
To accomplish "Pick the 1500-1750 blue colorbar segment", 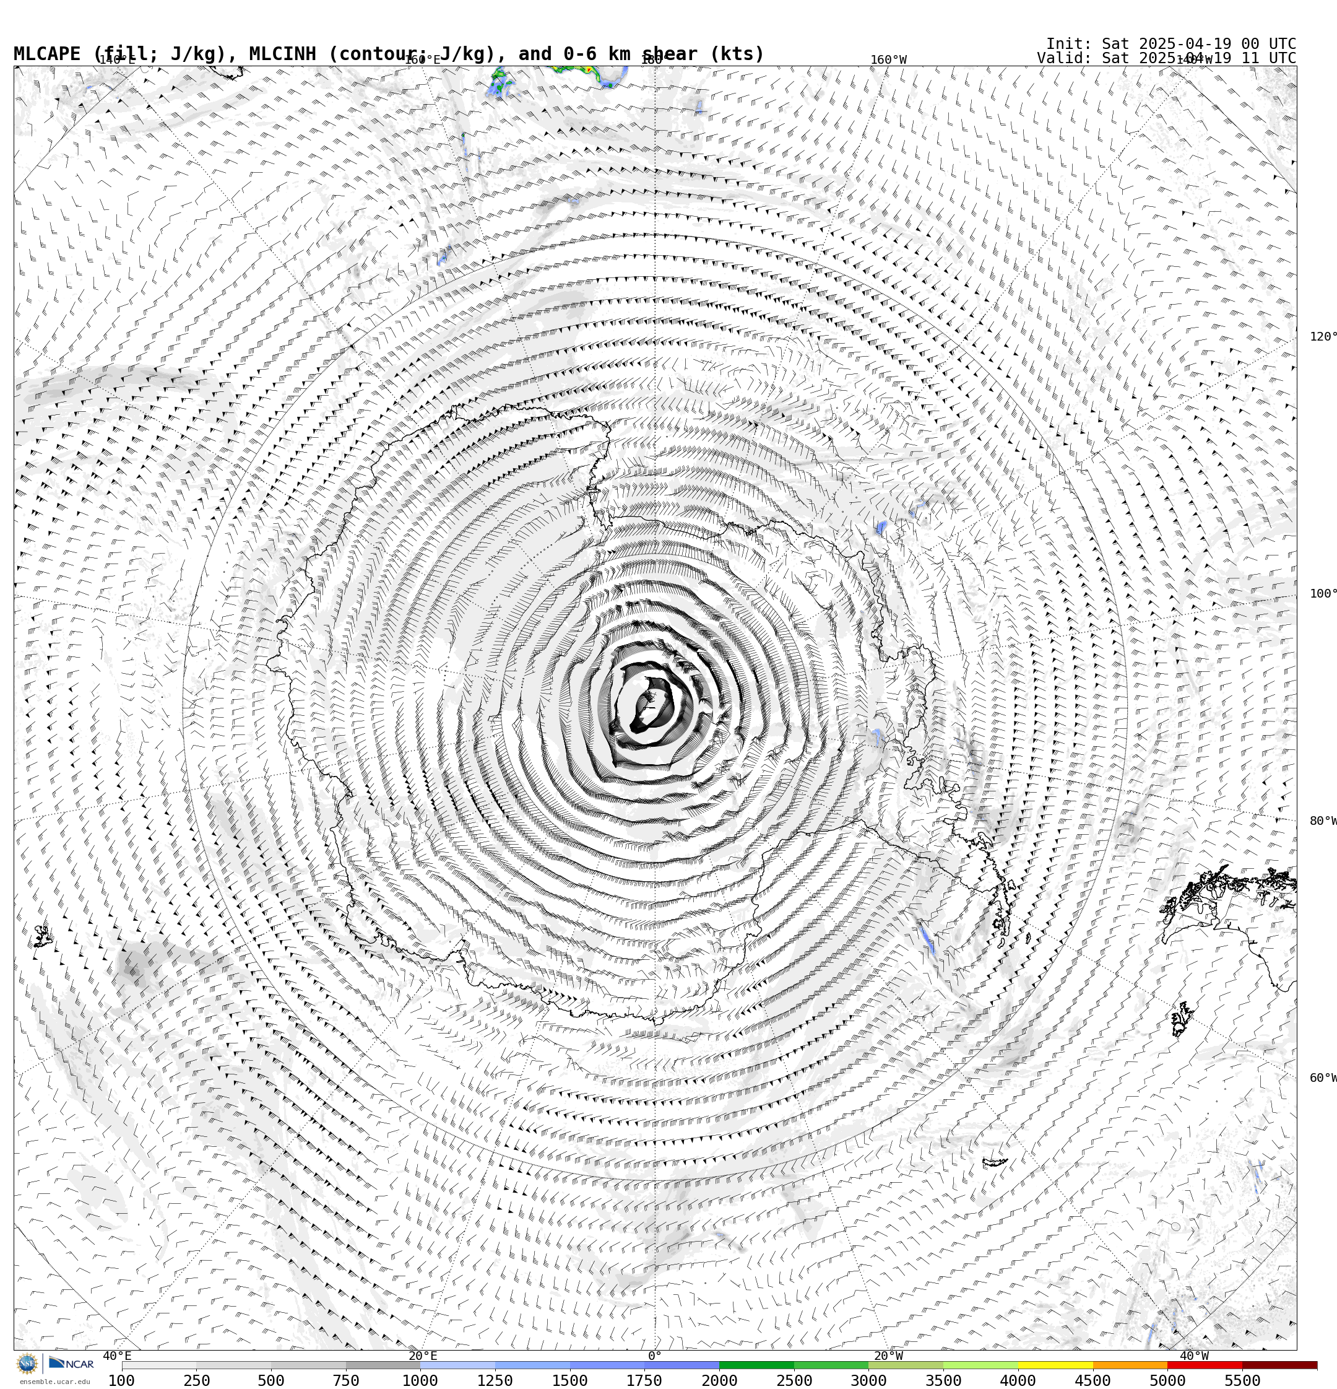I will pyautogui.click(x=607, y=1365).
